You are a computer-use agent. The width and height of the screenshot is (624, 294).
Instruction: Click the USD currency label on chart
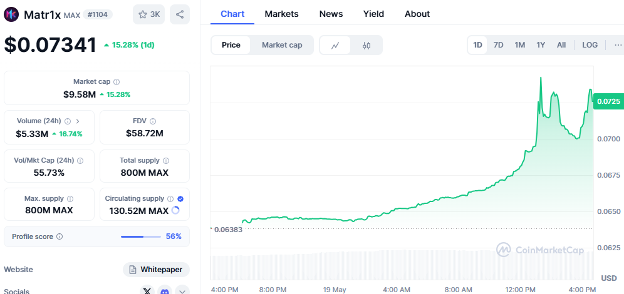click(x=609, y=278)
